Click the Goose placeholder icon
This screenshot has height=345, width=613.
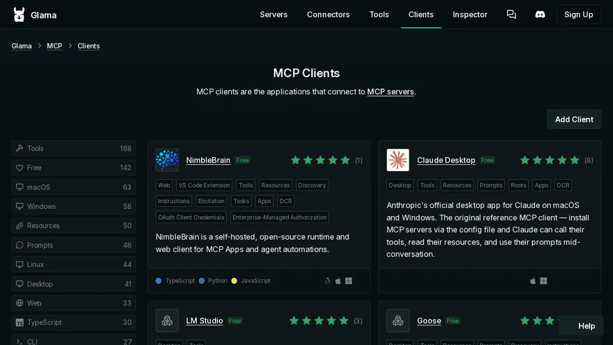point(398,320)
